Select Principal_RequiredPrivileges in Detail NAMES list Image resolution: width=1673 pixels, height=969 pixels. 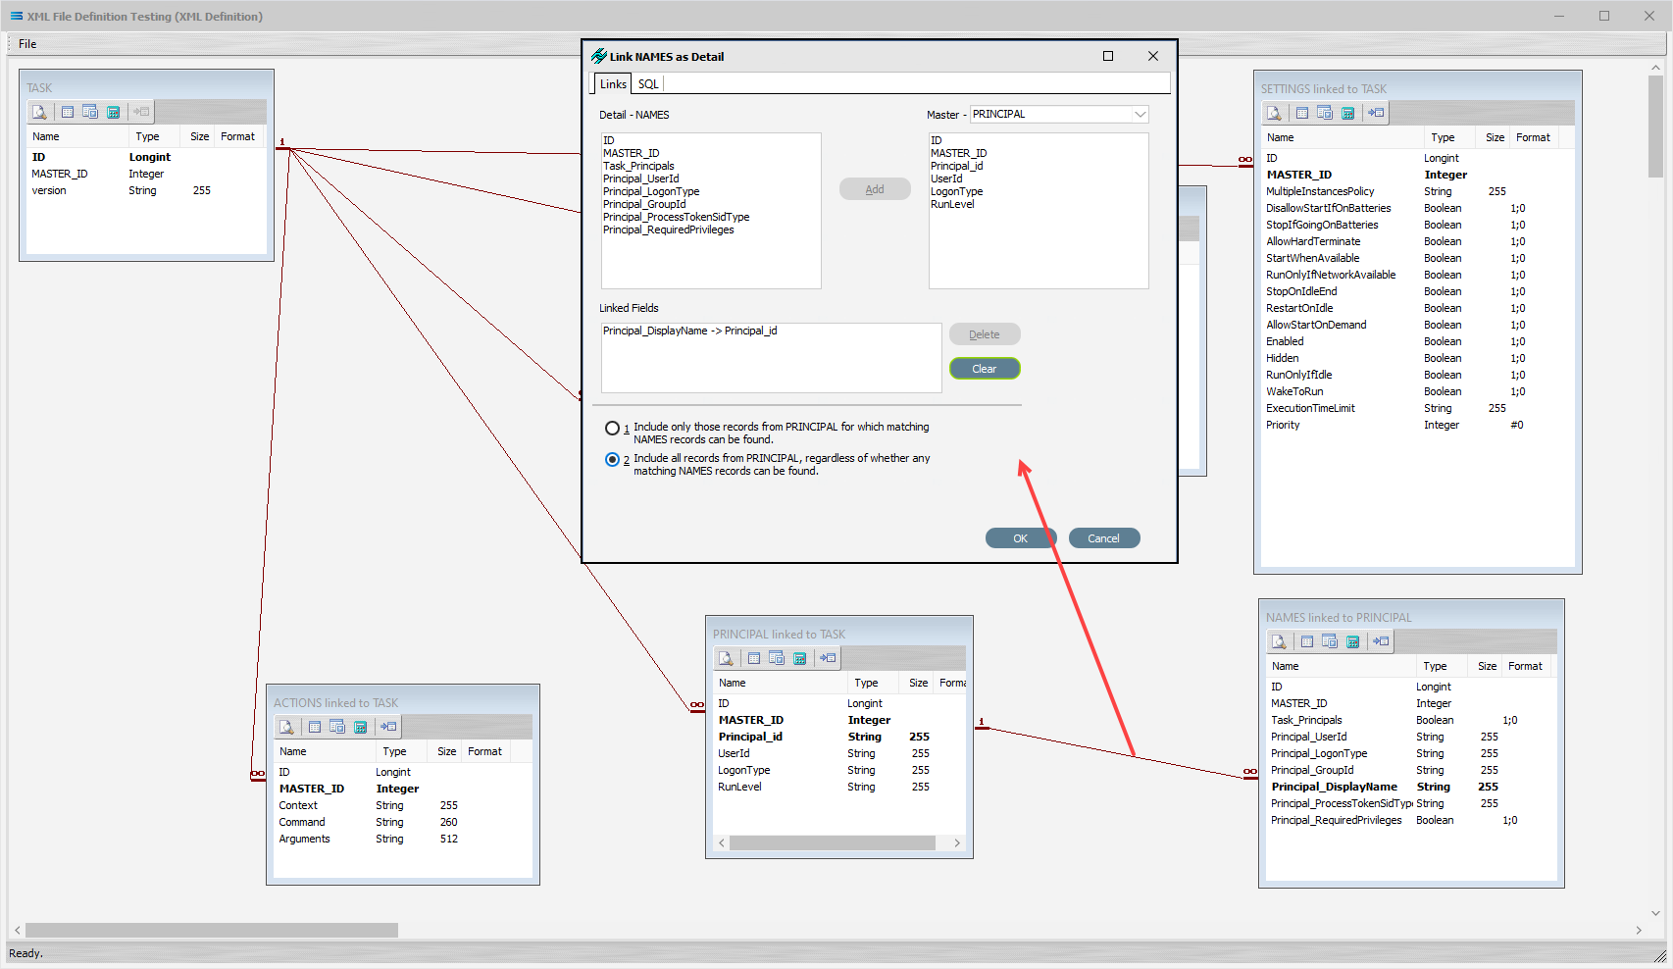coord(669,230)
